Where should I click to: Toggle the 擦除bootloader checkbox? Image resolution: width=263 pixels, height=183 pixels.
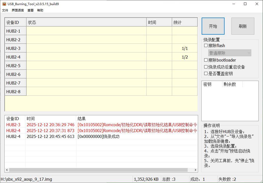pyautogui.click(x=206, y=60)
